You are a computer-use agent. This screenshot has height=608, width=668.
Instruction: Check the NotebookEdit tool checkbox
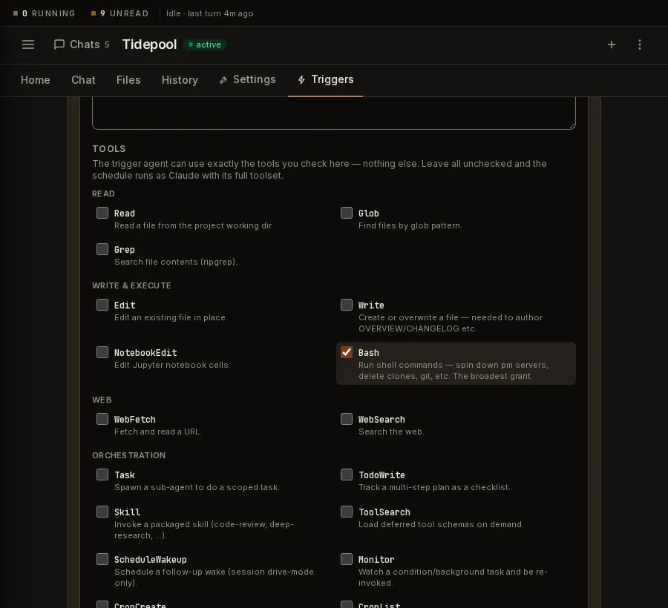click(102, 352)
